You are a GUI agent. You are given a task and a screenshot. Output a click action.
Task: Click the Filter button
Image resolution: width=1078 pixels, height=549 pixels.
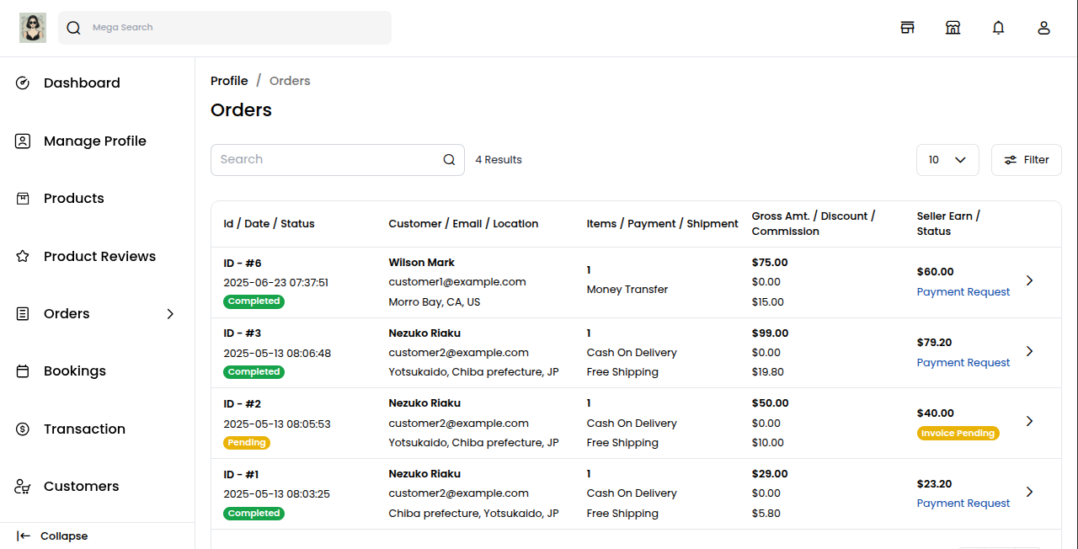1026,160
